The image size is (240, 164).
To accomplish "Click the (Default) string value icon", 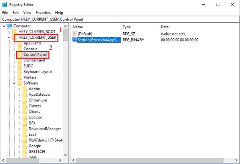I will pyautogui.click(x=74, y=34).
